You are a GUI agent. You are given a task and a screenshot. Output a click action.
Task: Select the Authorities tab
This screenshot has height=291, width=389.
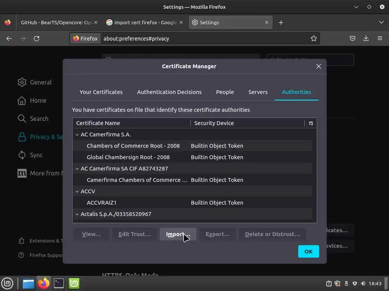[x=296, y=92]
